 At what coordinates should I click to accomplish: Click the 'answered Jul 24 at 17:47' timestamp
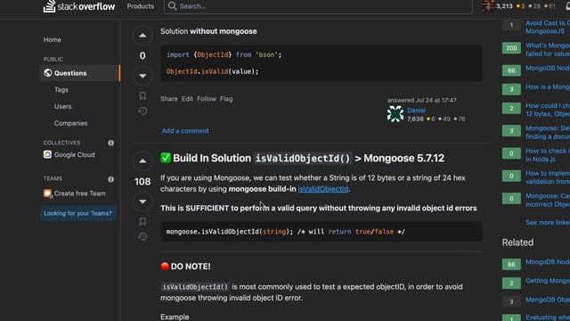click(x=421, y=100)
